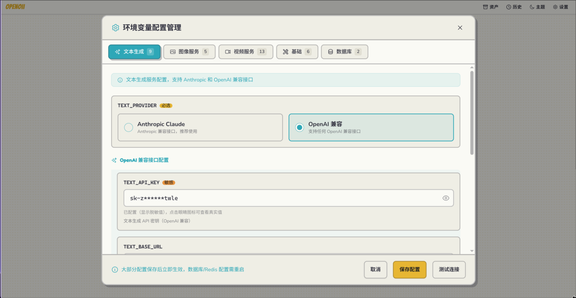Click the TEXT_BASE_URL label

pos(143,247)
